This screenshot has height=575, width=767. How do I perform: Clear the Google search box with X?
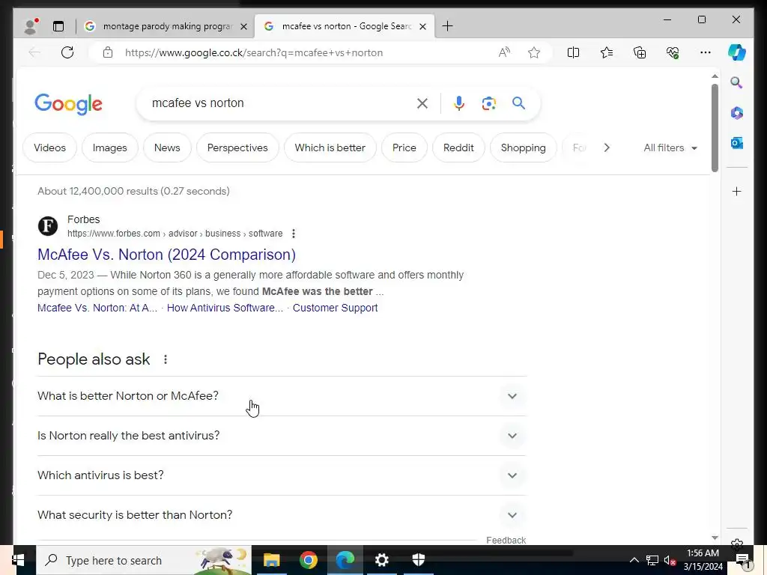coord(422,103)
